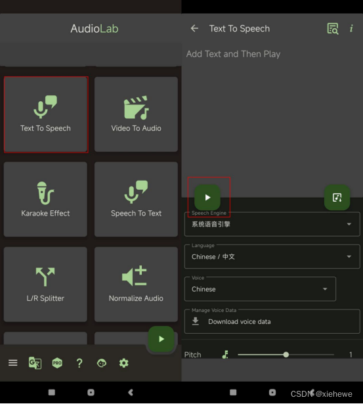Tap the face mask icon in bottom bar
The width and height of the screenshot is (363, 404).
(x=102, y=363)
